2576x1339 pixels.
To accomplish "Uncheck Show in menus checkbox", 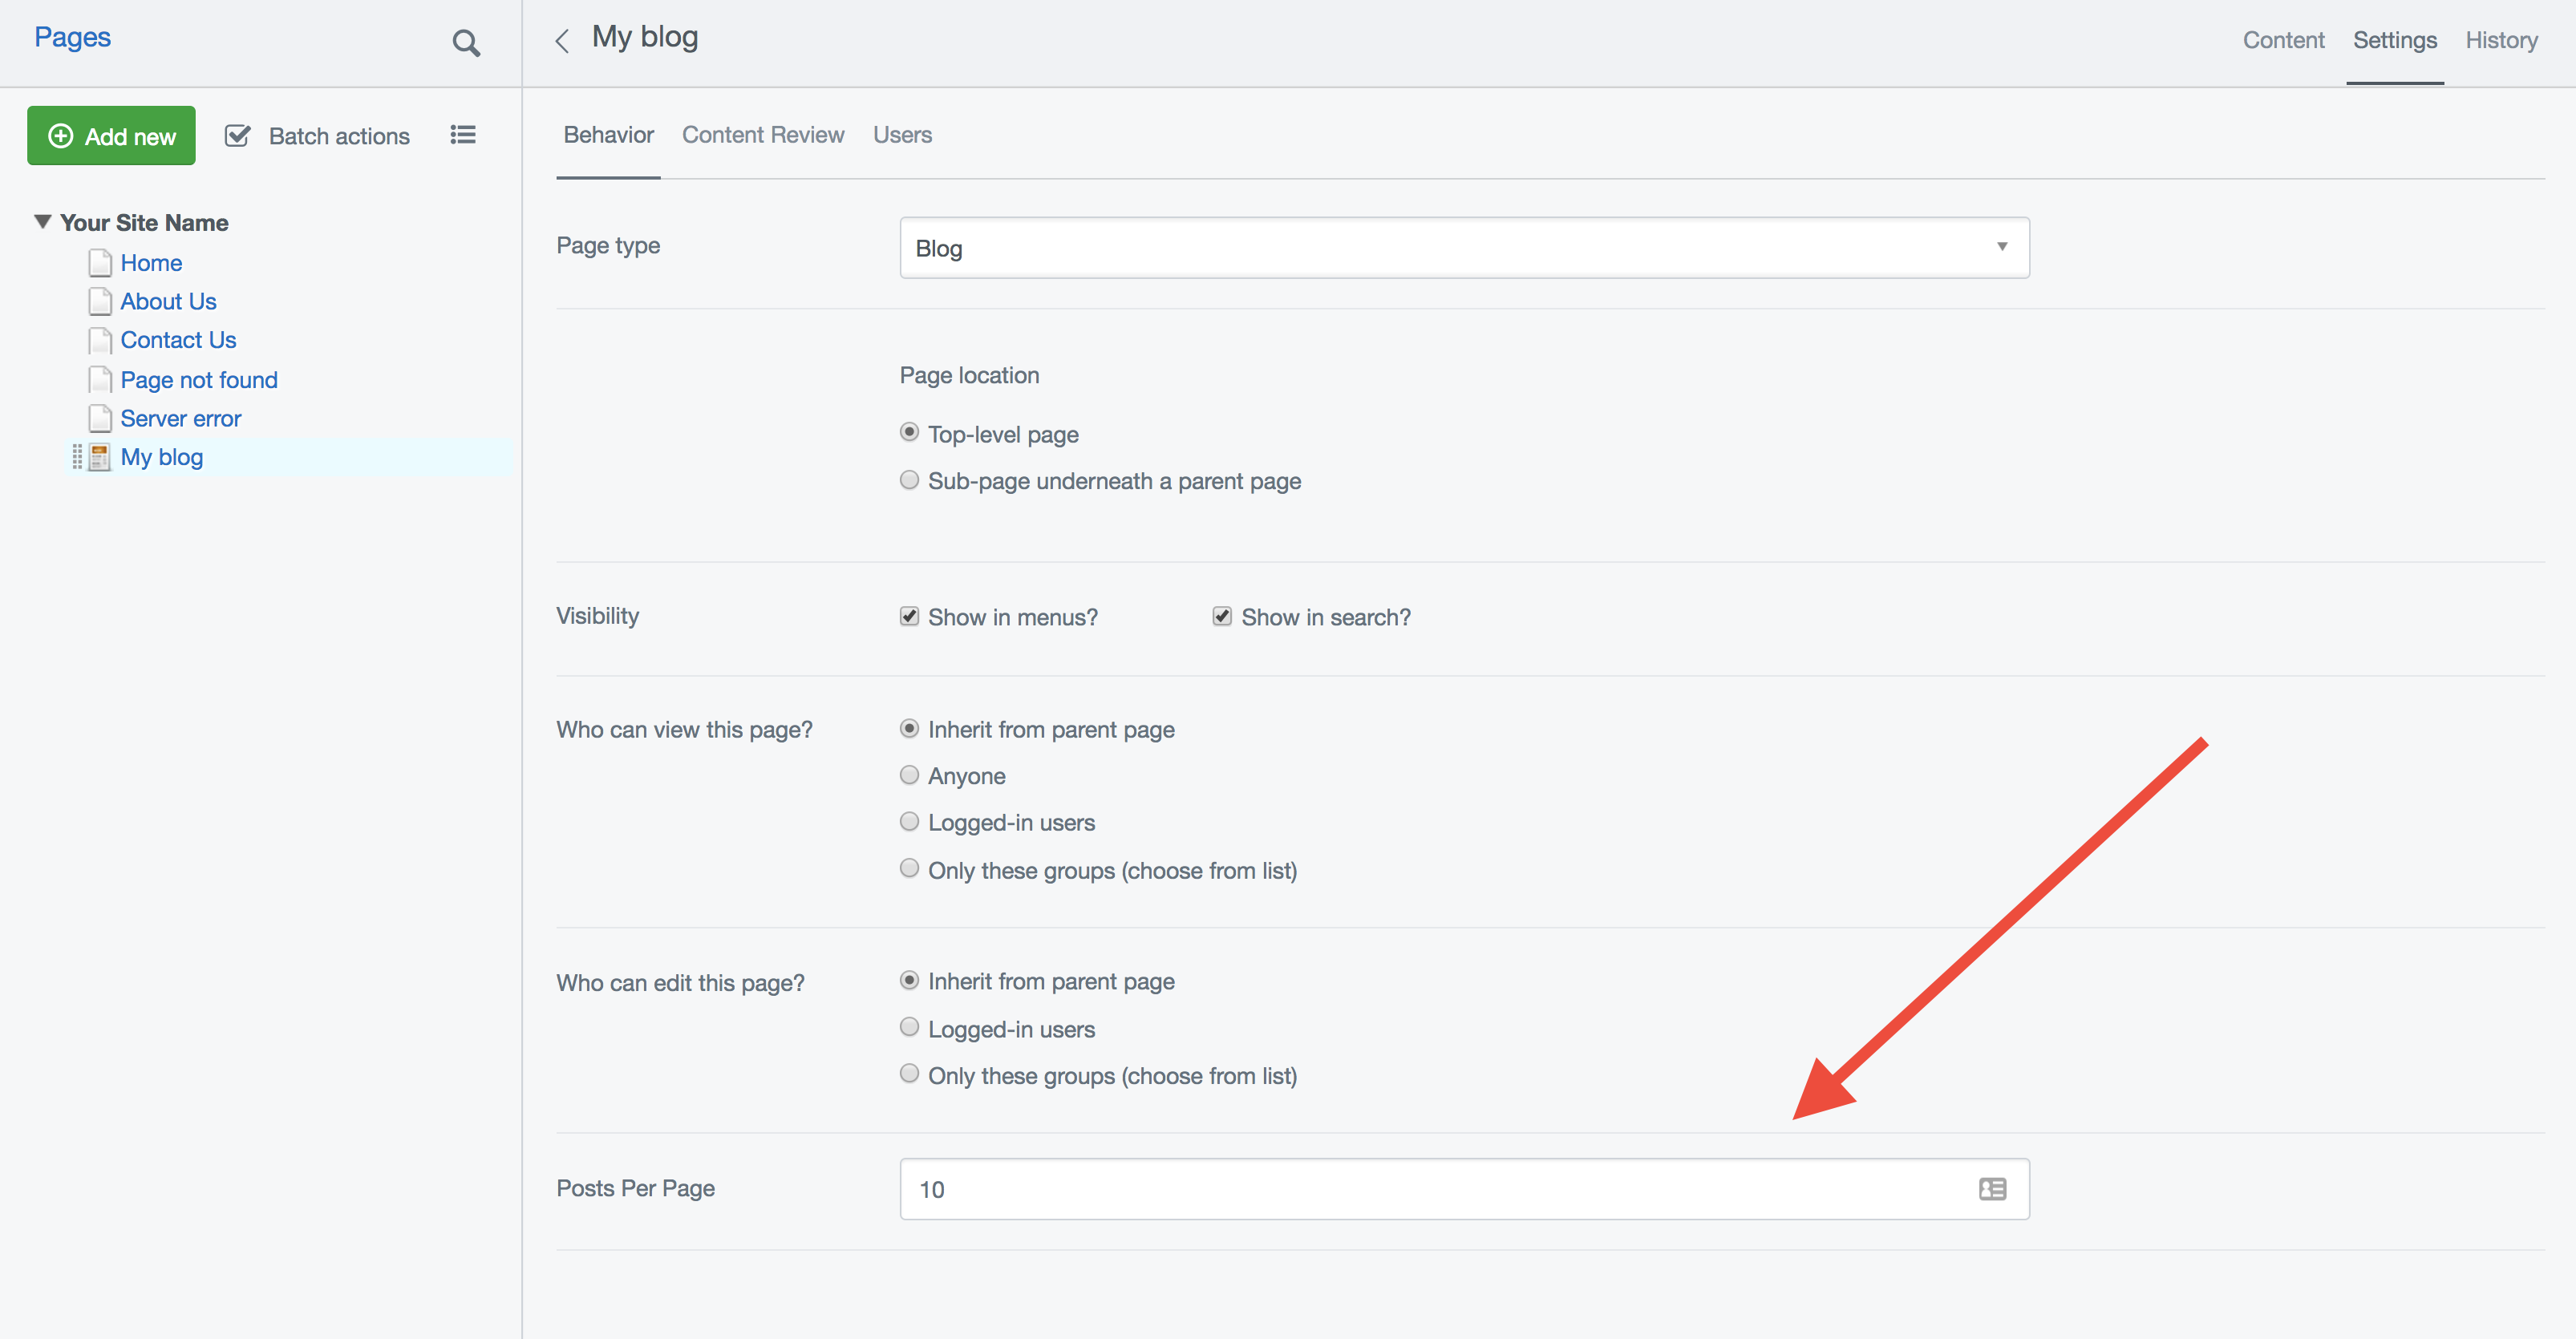I will pyautogui.click(x=909, y=616).
